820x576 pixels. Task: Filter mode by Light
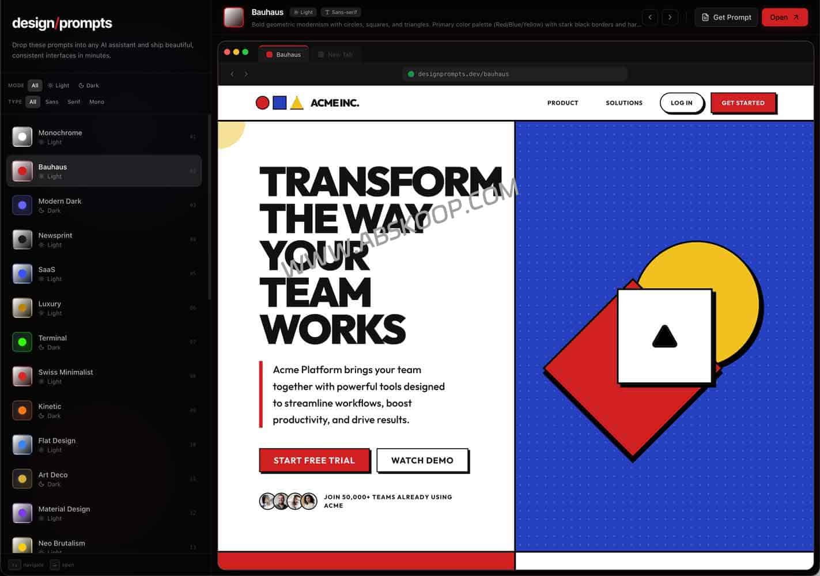point(58,85)
